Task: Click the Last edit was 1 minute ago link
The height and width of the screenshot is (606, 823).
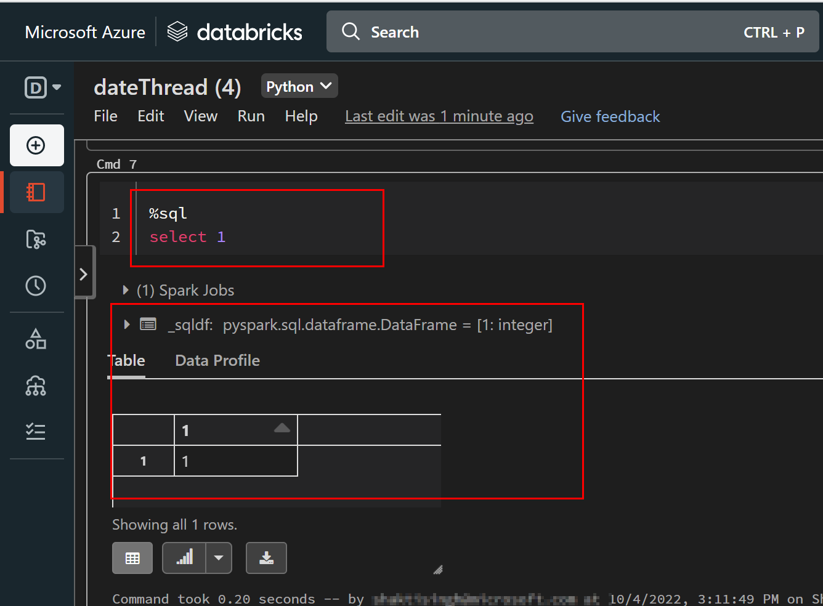Action: click(439, 116)
